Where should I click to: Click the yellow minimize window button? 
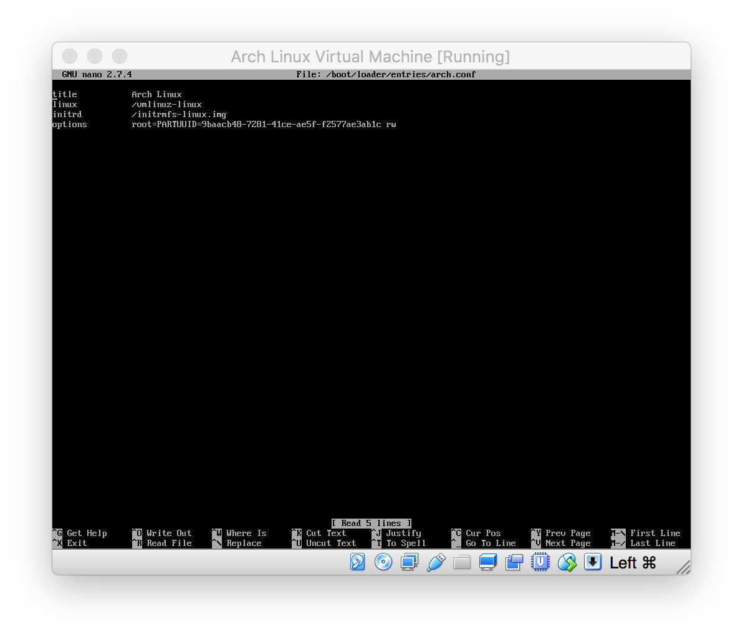pos(95,56)
